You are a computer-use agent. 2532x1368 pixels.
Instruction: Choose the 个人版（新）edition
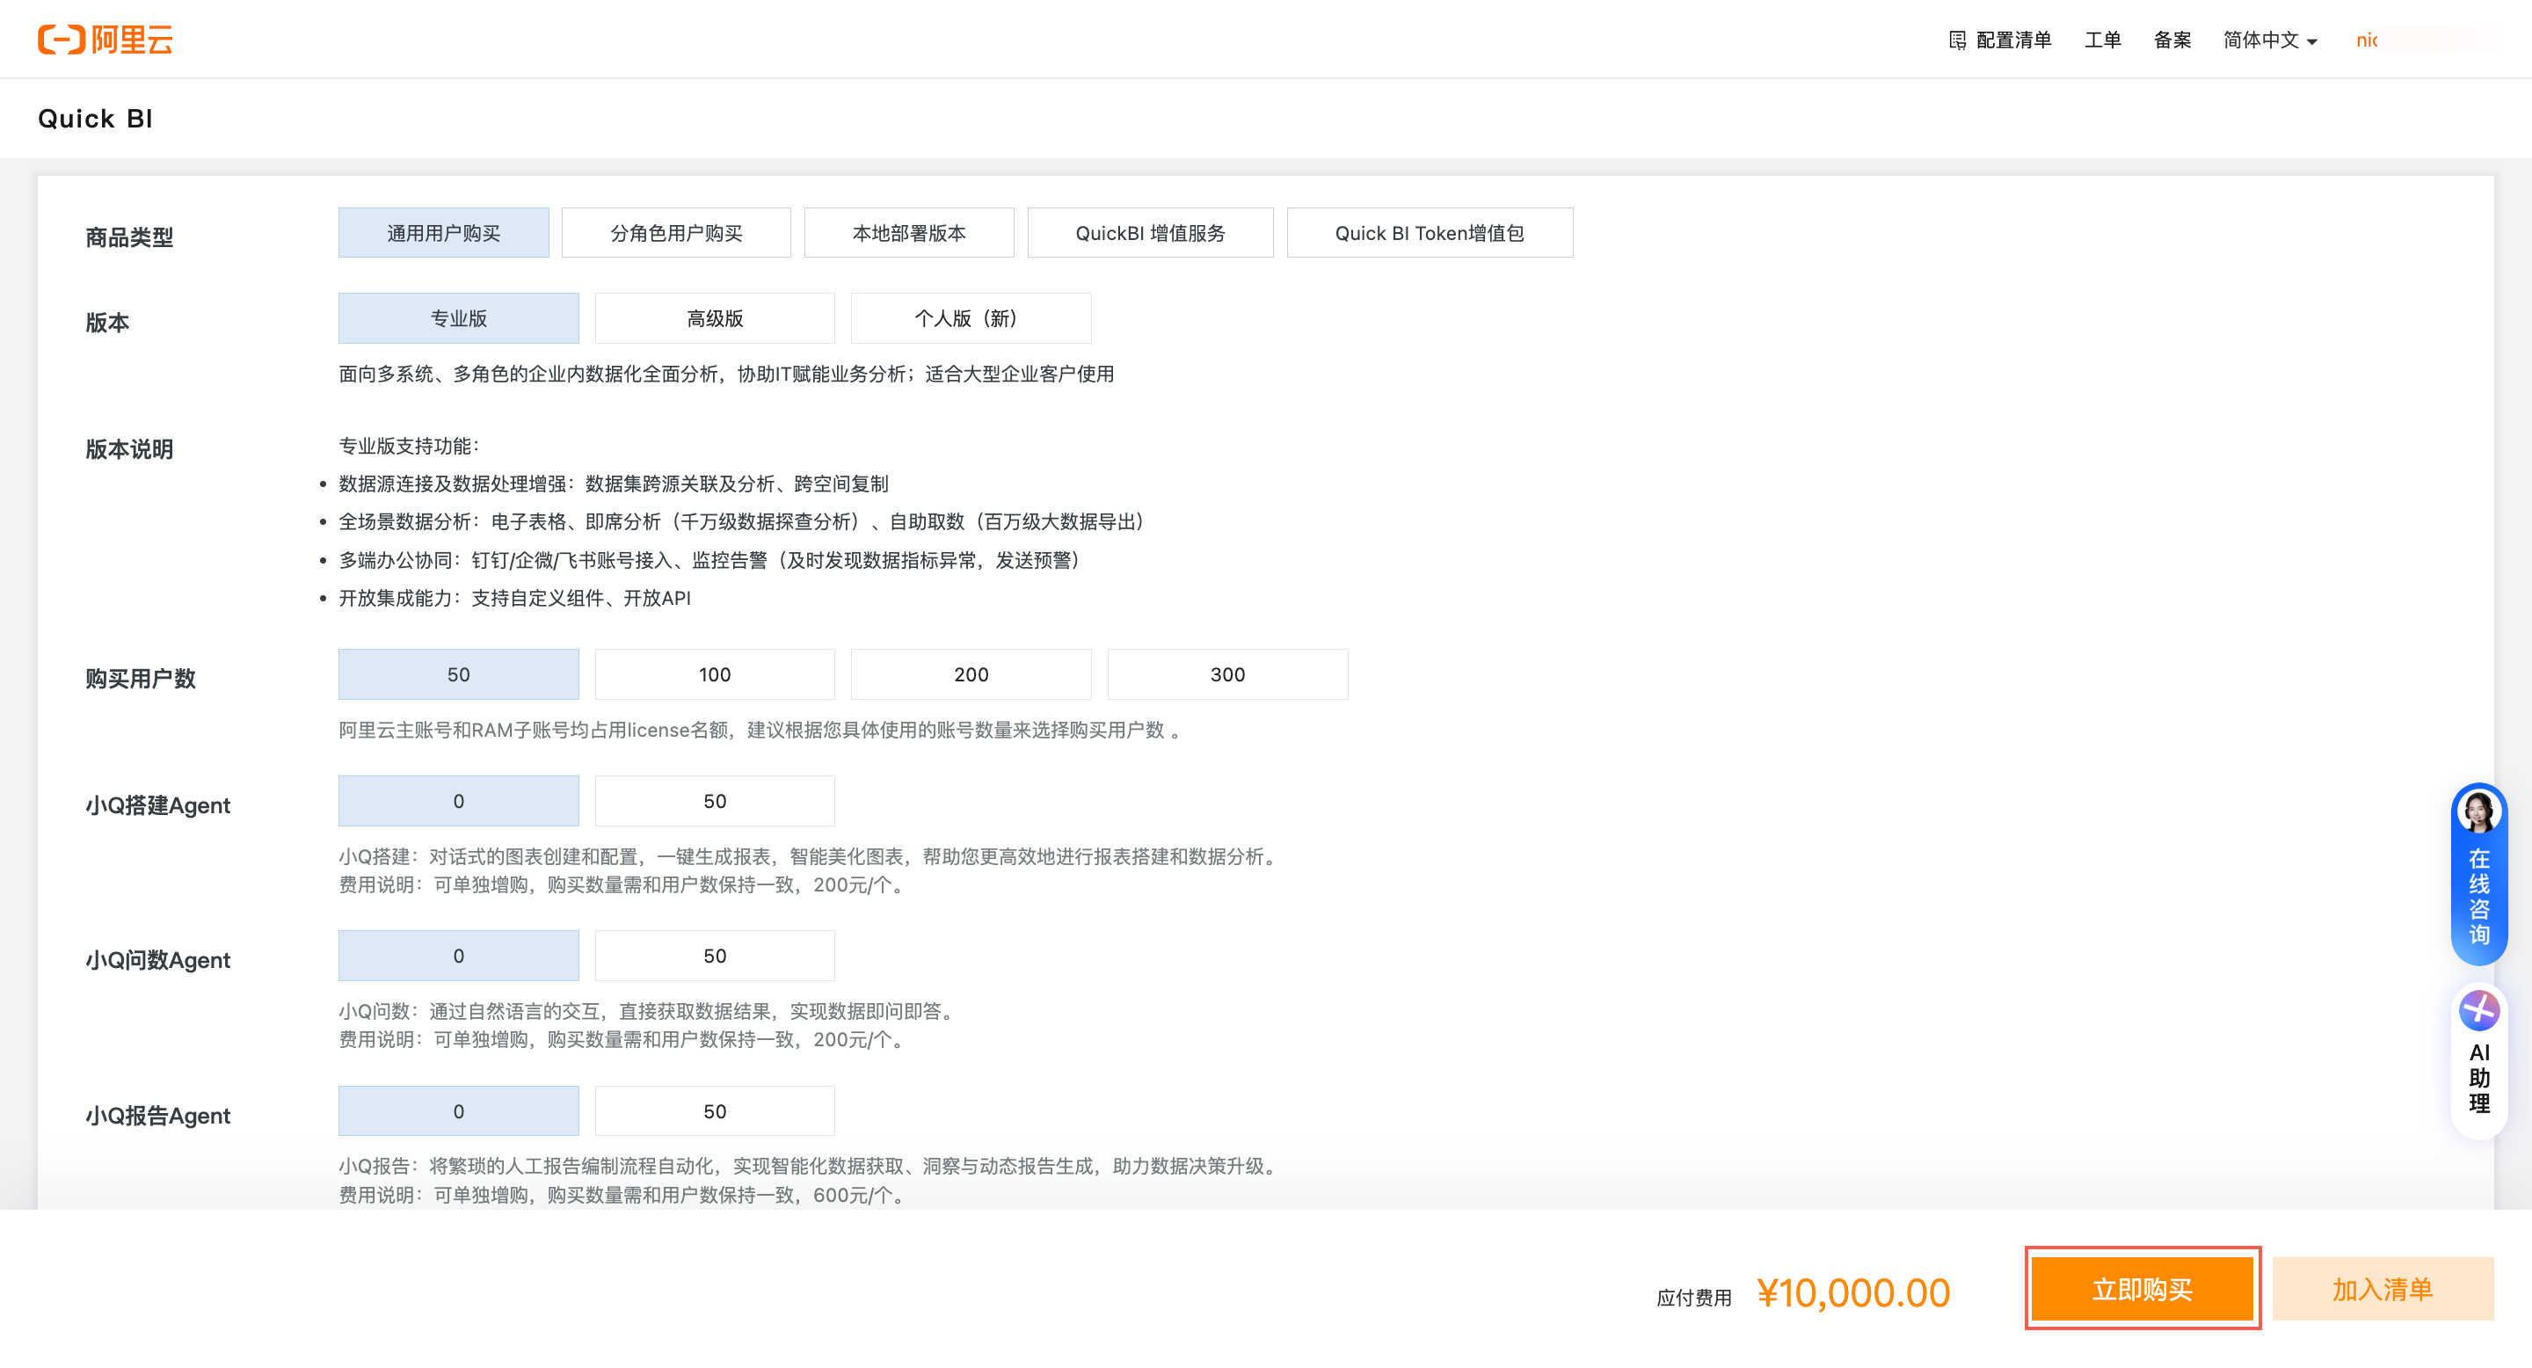[x=970, y=318]
